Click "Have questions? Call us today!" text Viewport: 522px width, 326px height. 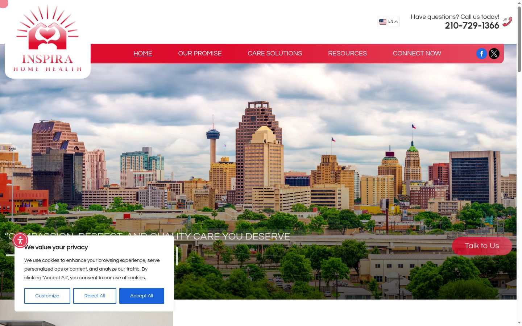(455, 17)
